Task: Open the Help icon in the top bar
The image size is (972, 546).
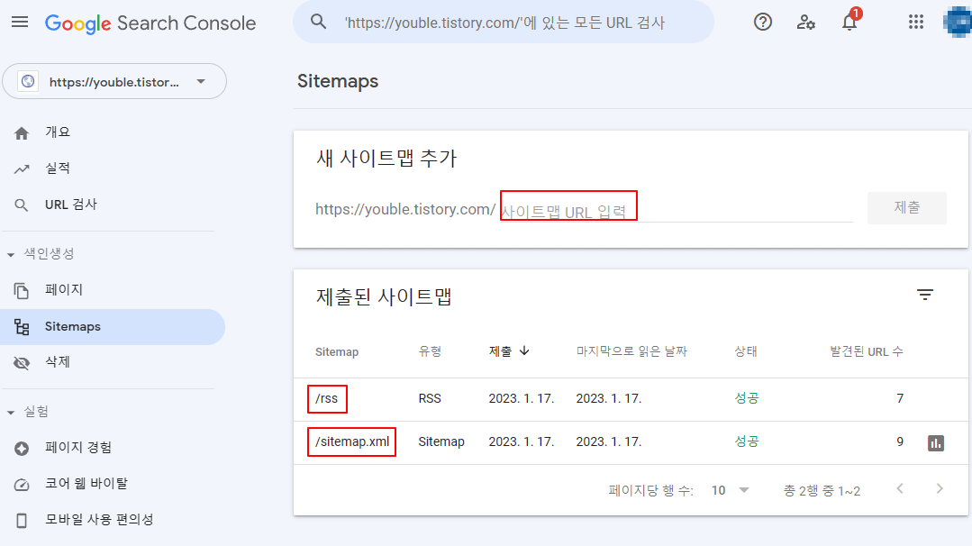Action: coord(762,22)
